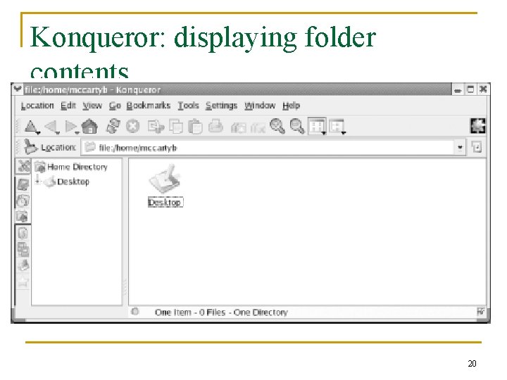Open the Up button history dropdown
This screenshot has height=380, width=507.
(39, 132)
